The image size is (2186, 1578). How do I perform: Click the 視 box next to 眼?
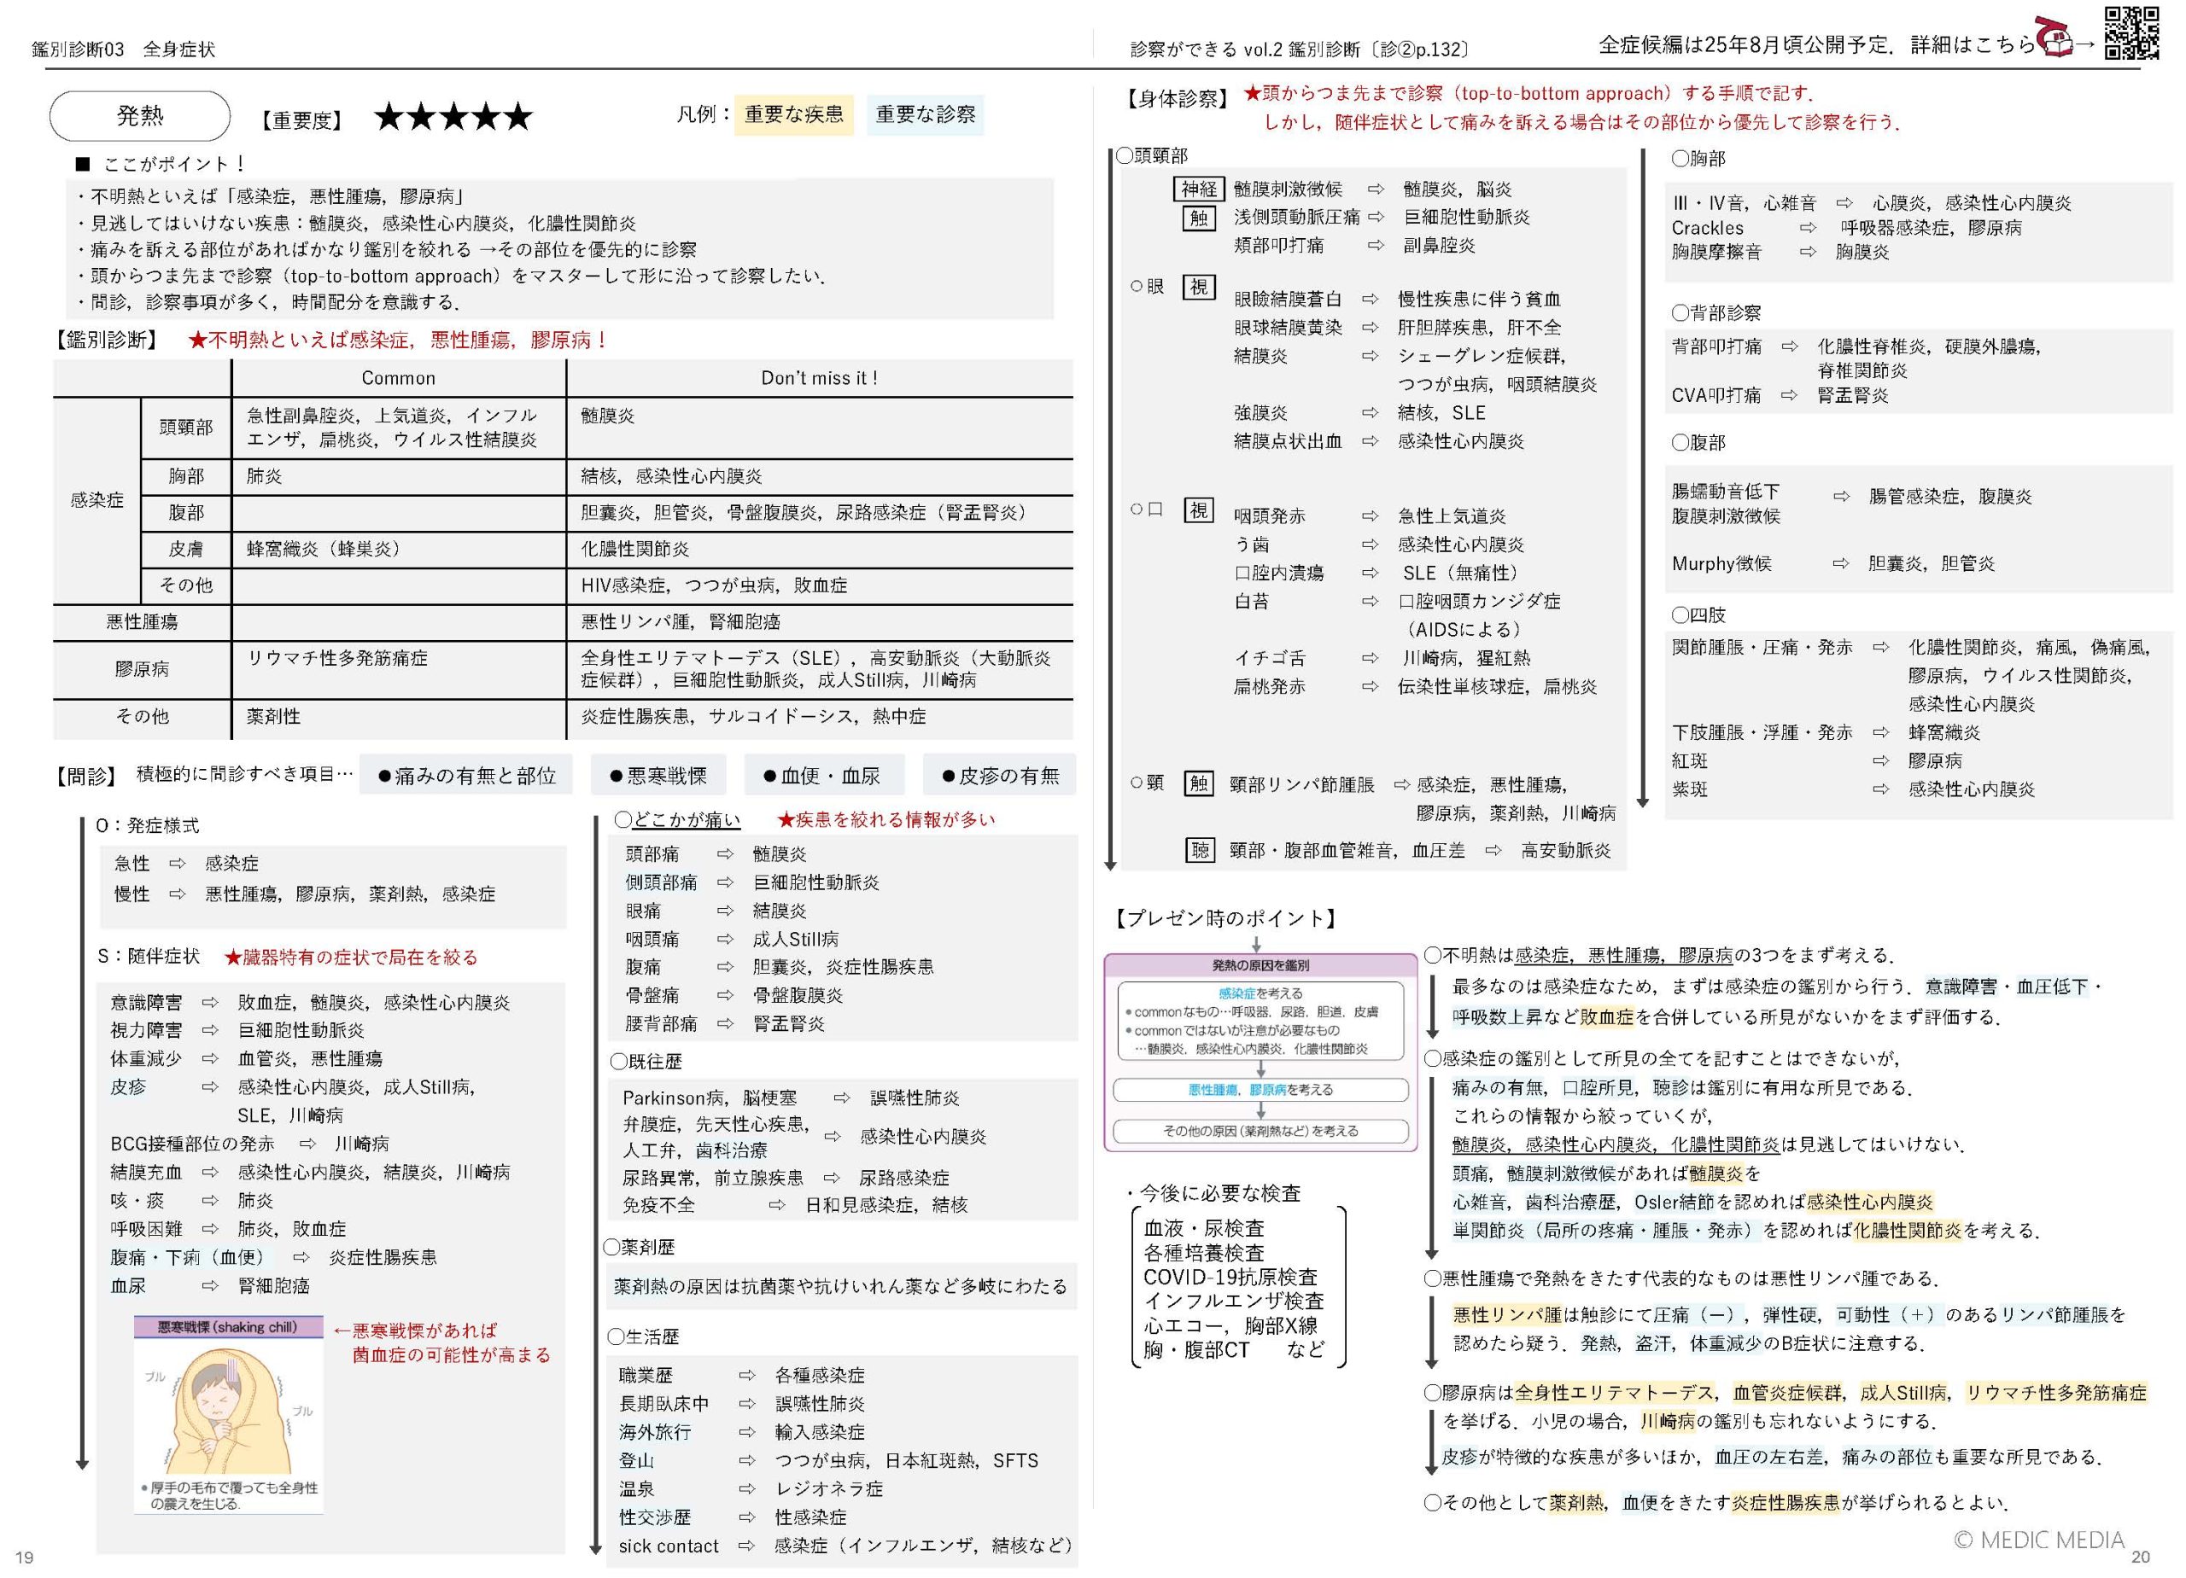coord(1198,287)
